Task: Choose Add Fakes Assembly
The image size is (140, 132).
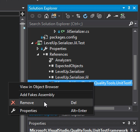Action: click(51, 95)
